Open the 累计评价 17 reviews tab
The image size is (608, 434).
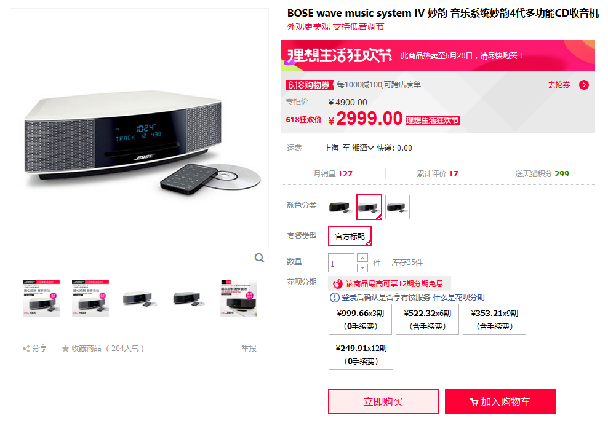(x=438, y=173)
